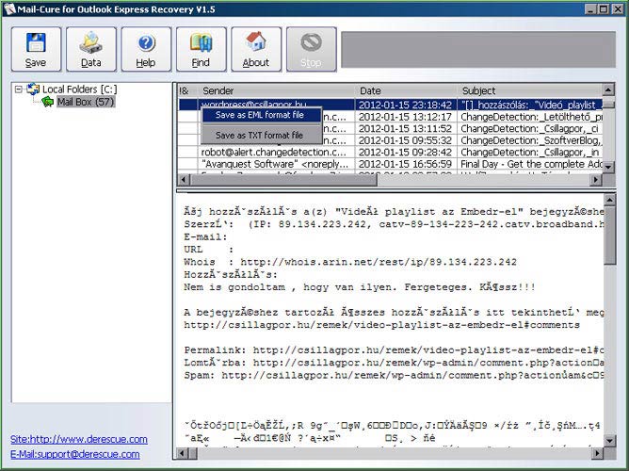Click the Mail Box green folder icon
Image resolution: width=629 pixels, height=471 pixels.
point(47,102)
